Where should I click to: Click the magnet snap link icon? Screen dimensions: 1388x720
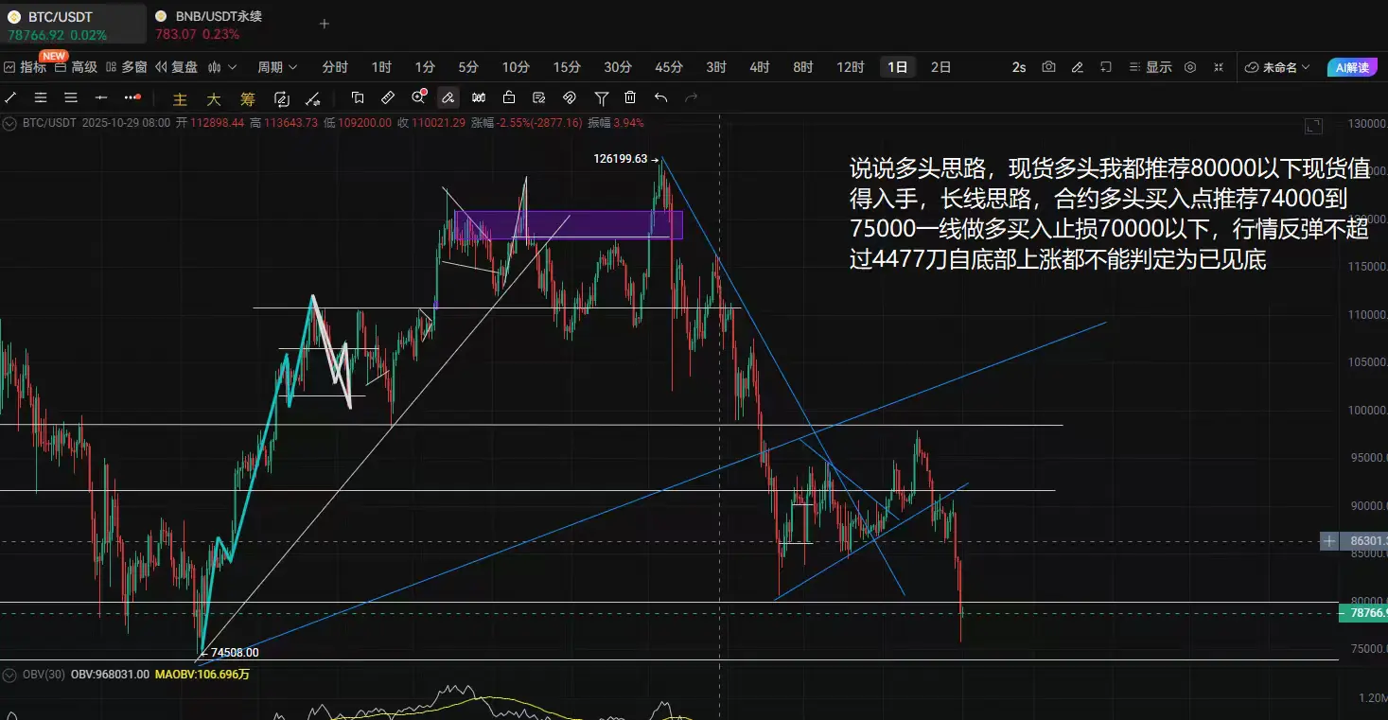570,97
